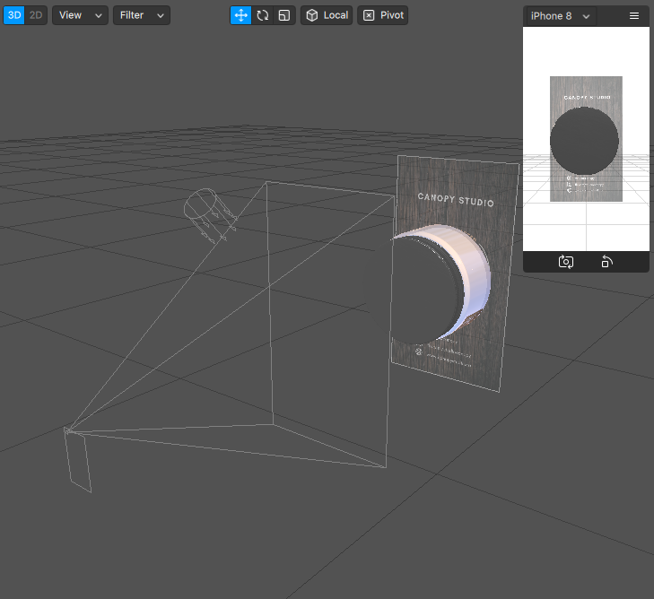Switch to 3D view mode

click(x=14, y=15)
